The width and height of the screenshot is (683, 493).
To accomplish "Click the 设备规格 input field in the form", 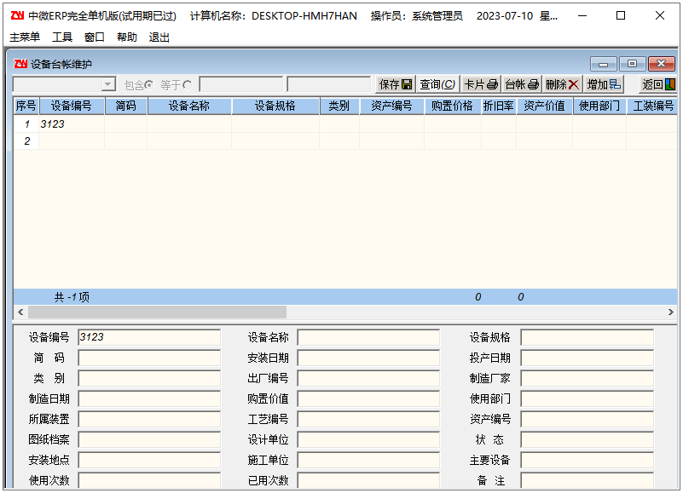I will [x=587, y=337].
